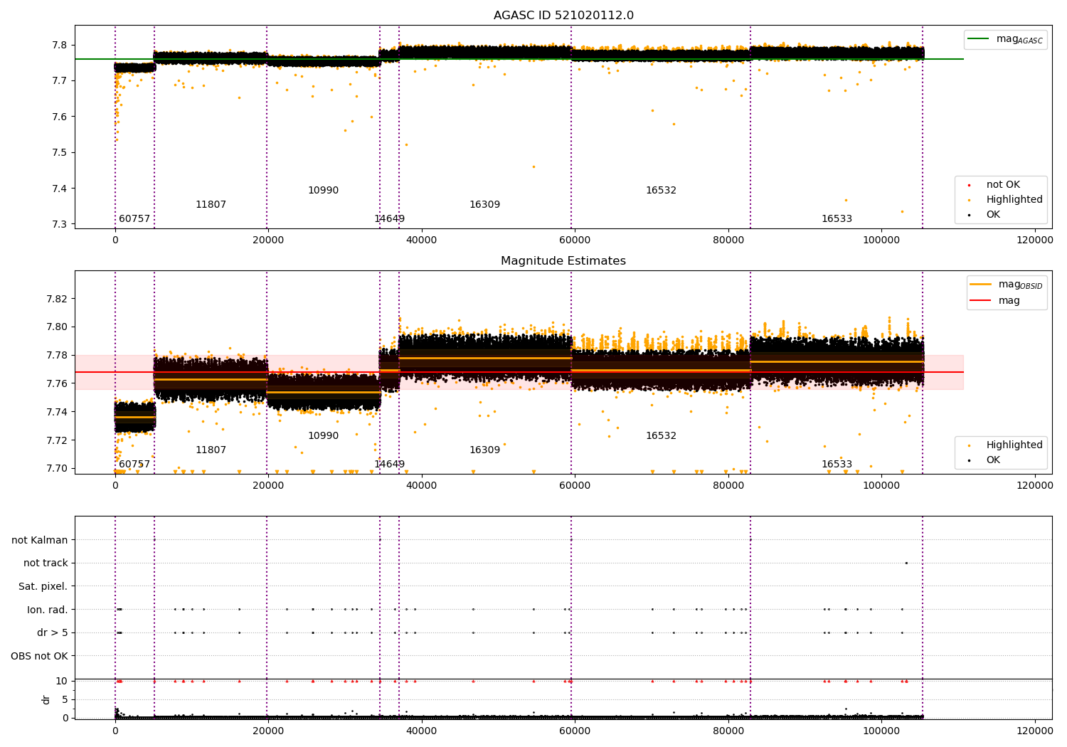Click the 'not Kalman' axis label
Screen dimensions: 1067x747
tap(40, 540)
